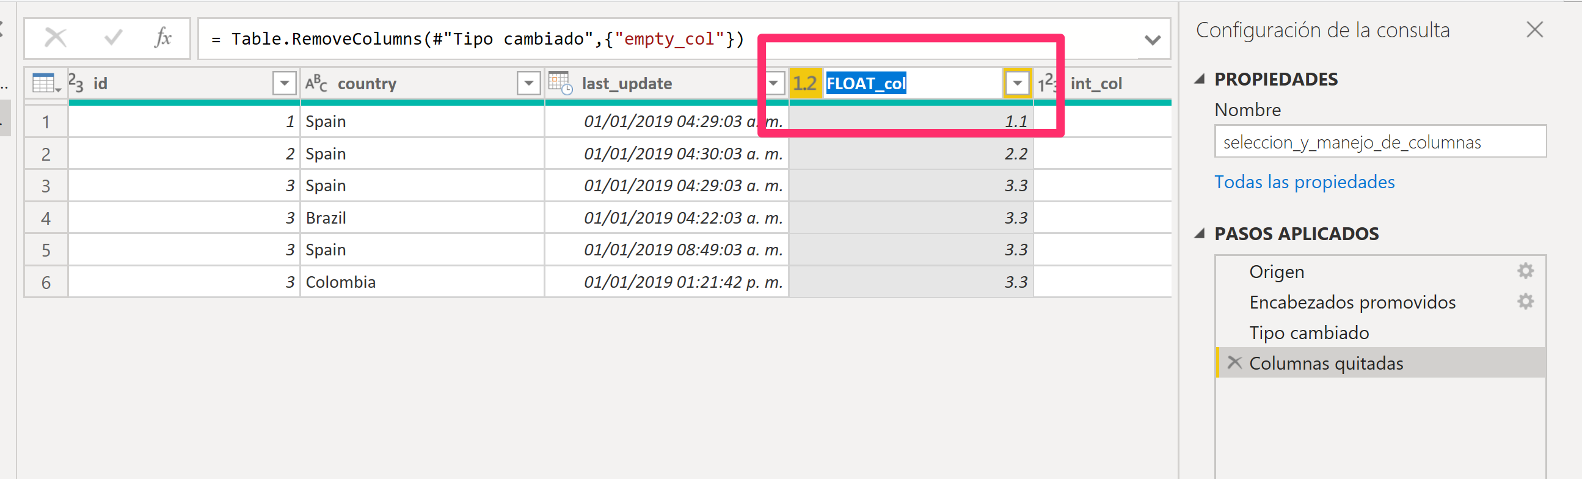Click the id value 2 in row 2

click(184, 154)
